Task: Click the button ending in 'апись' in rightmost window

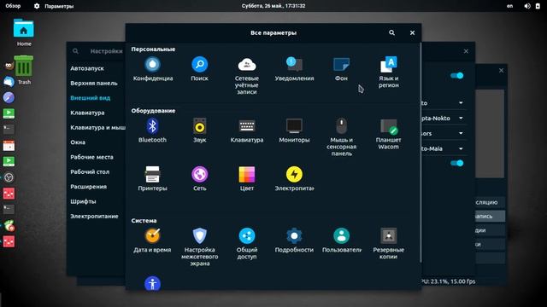Action: tap(490, 216)
